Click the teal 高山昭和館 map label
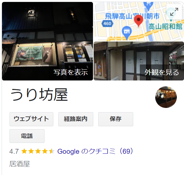184x175 pixels. click(x=165, y=26)
